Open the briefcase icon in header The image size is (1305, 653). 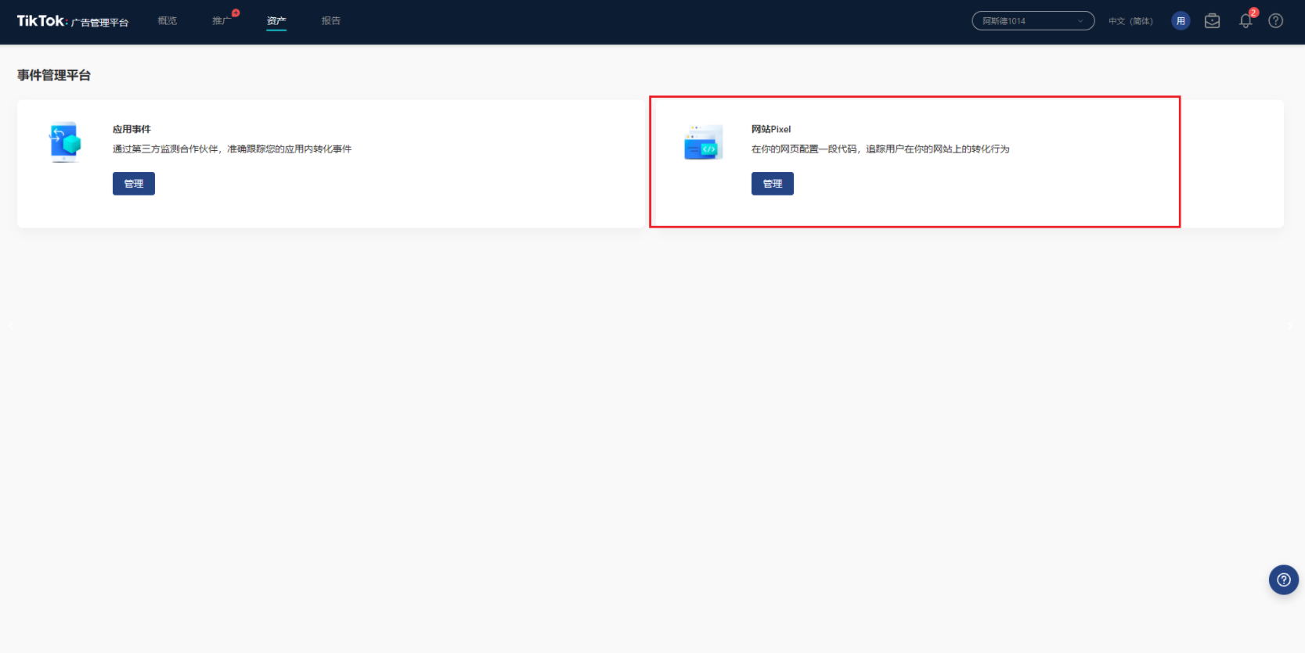click(1212, 21)
